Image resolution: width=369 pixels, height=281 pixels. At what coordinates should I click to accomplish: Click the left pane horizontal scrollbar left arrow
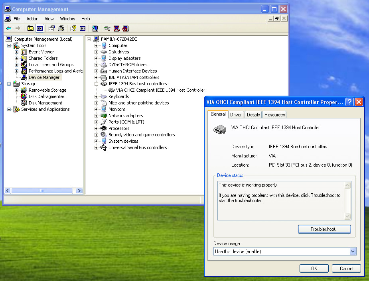[8, 191]
